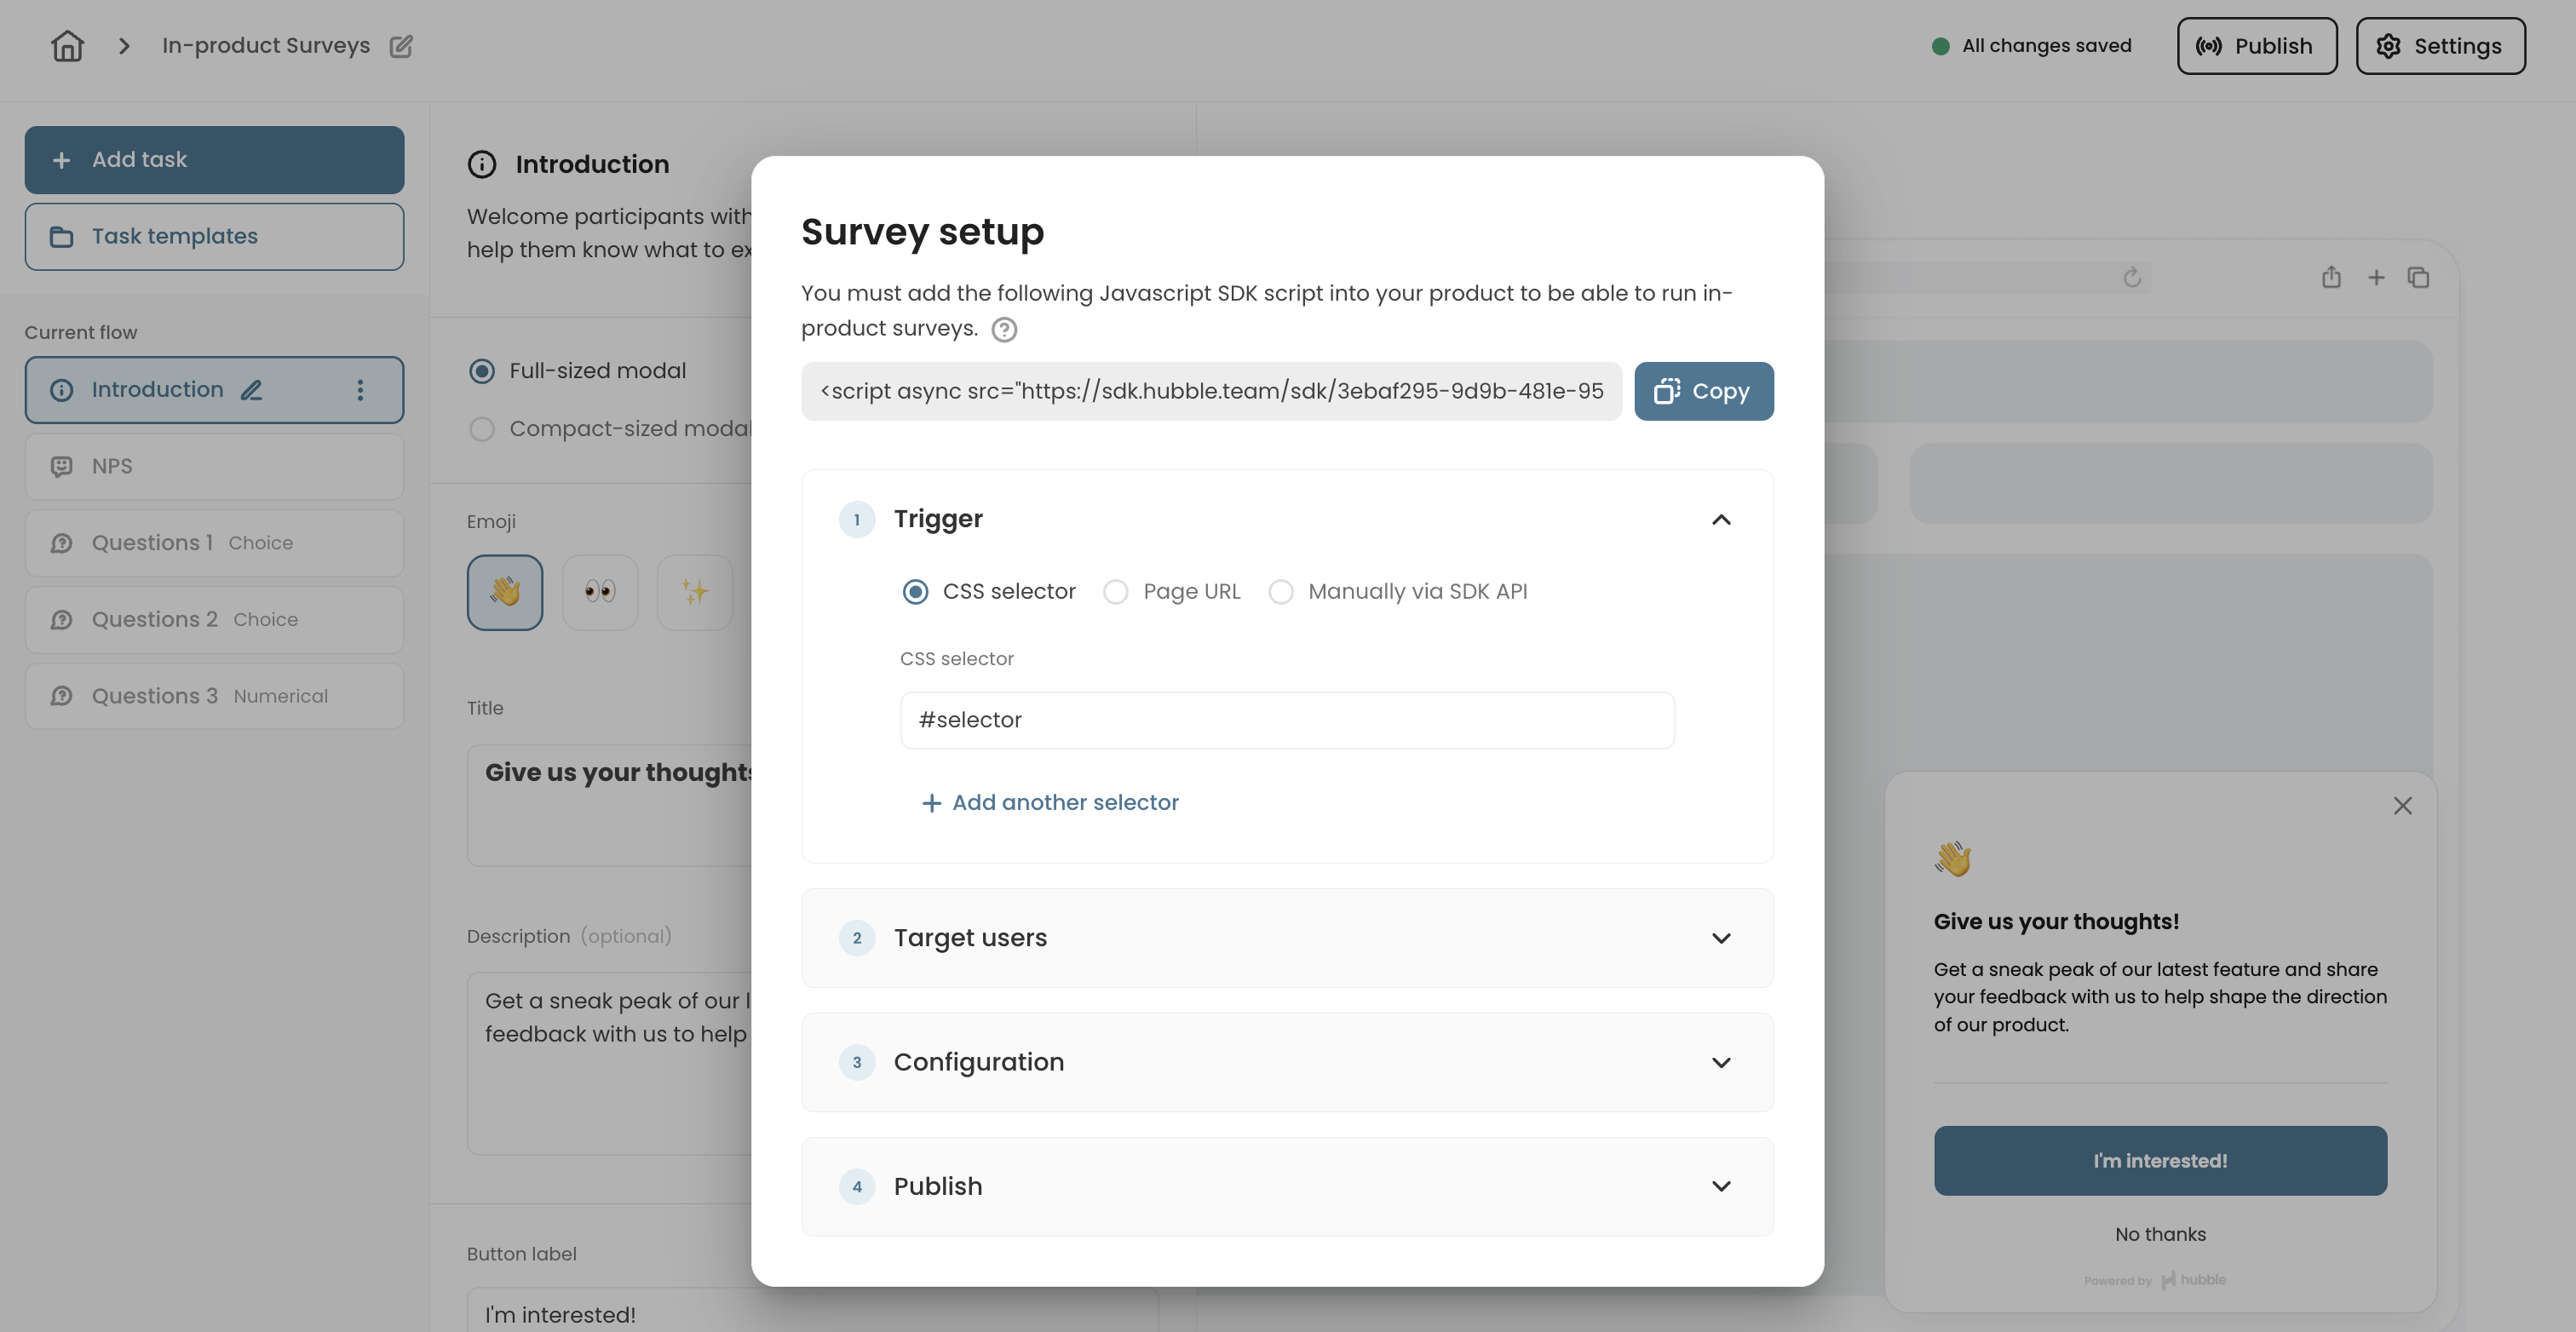Edit the In-product Surveys project name

401,46
